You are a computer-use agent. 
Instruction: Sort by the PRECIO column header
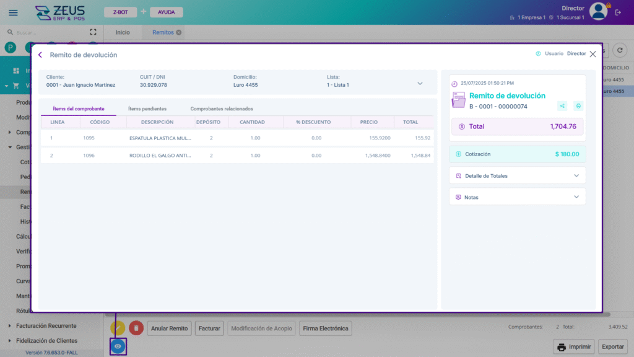coord(369,122)
